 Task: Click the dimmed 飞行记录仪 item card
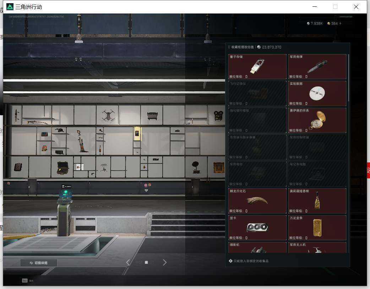[x=257, y=93]
